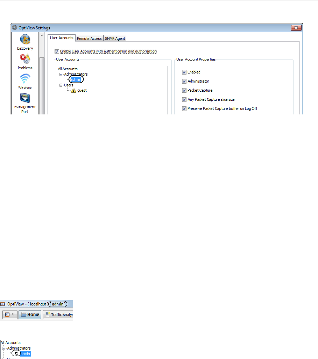Switch to the User Accounts tab
Image resolution: width=318 pixels, height=359 pixels.
click(x=62, y=38)
